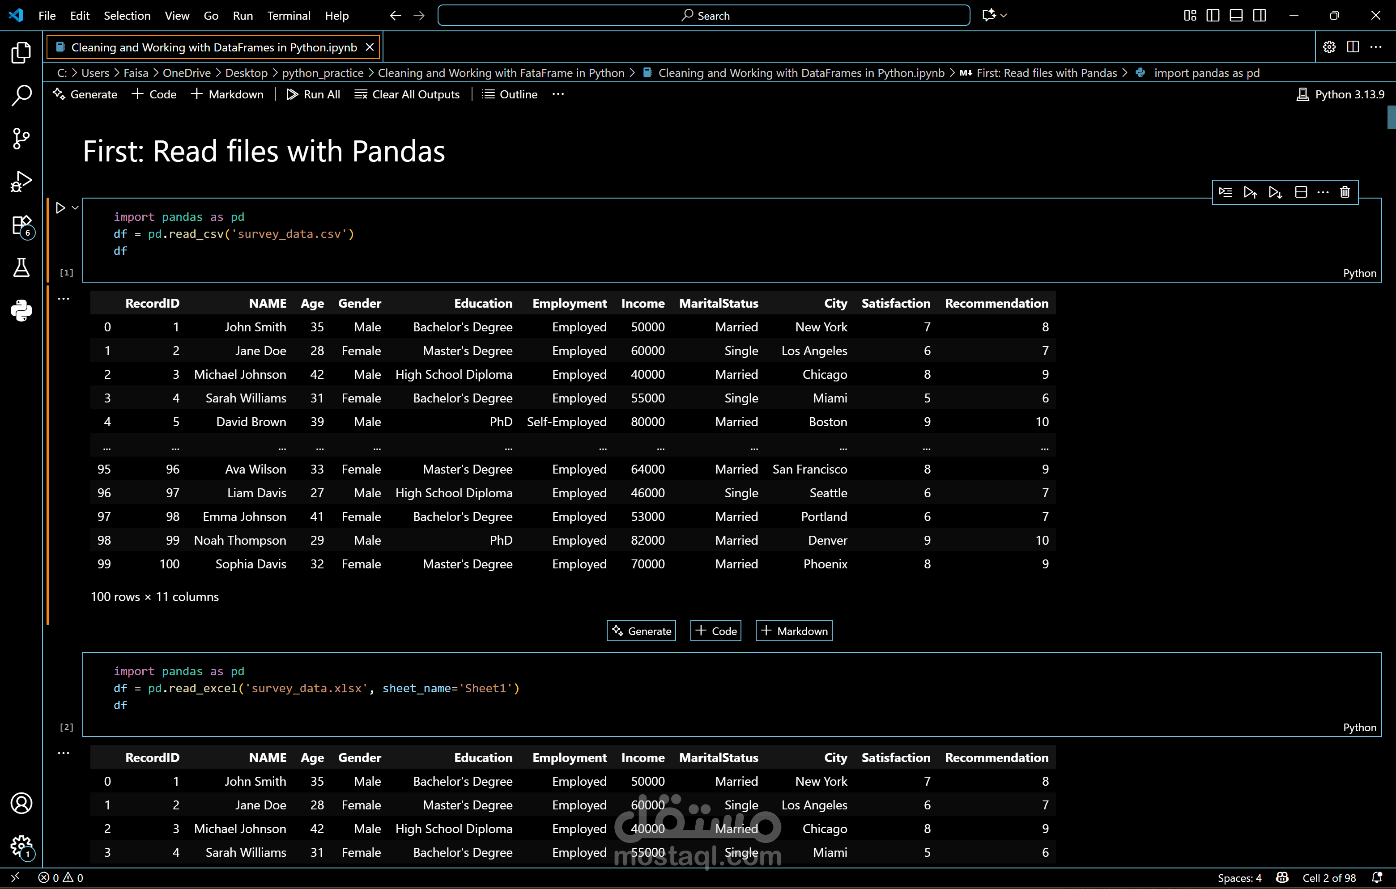1396x889 pixels.
Task: Open the View menu
Action: [177, 16]
